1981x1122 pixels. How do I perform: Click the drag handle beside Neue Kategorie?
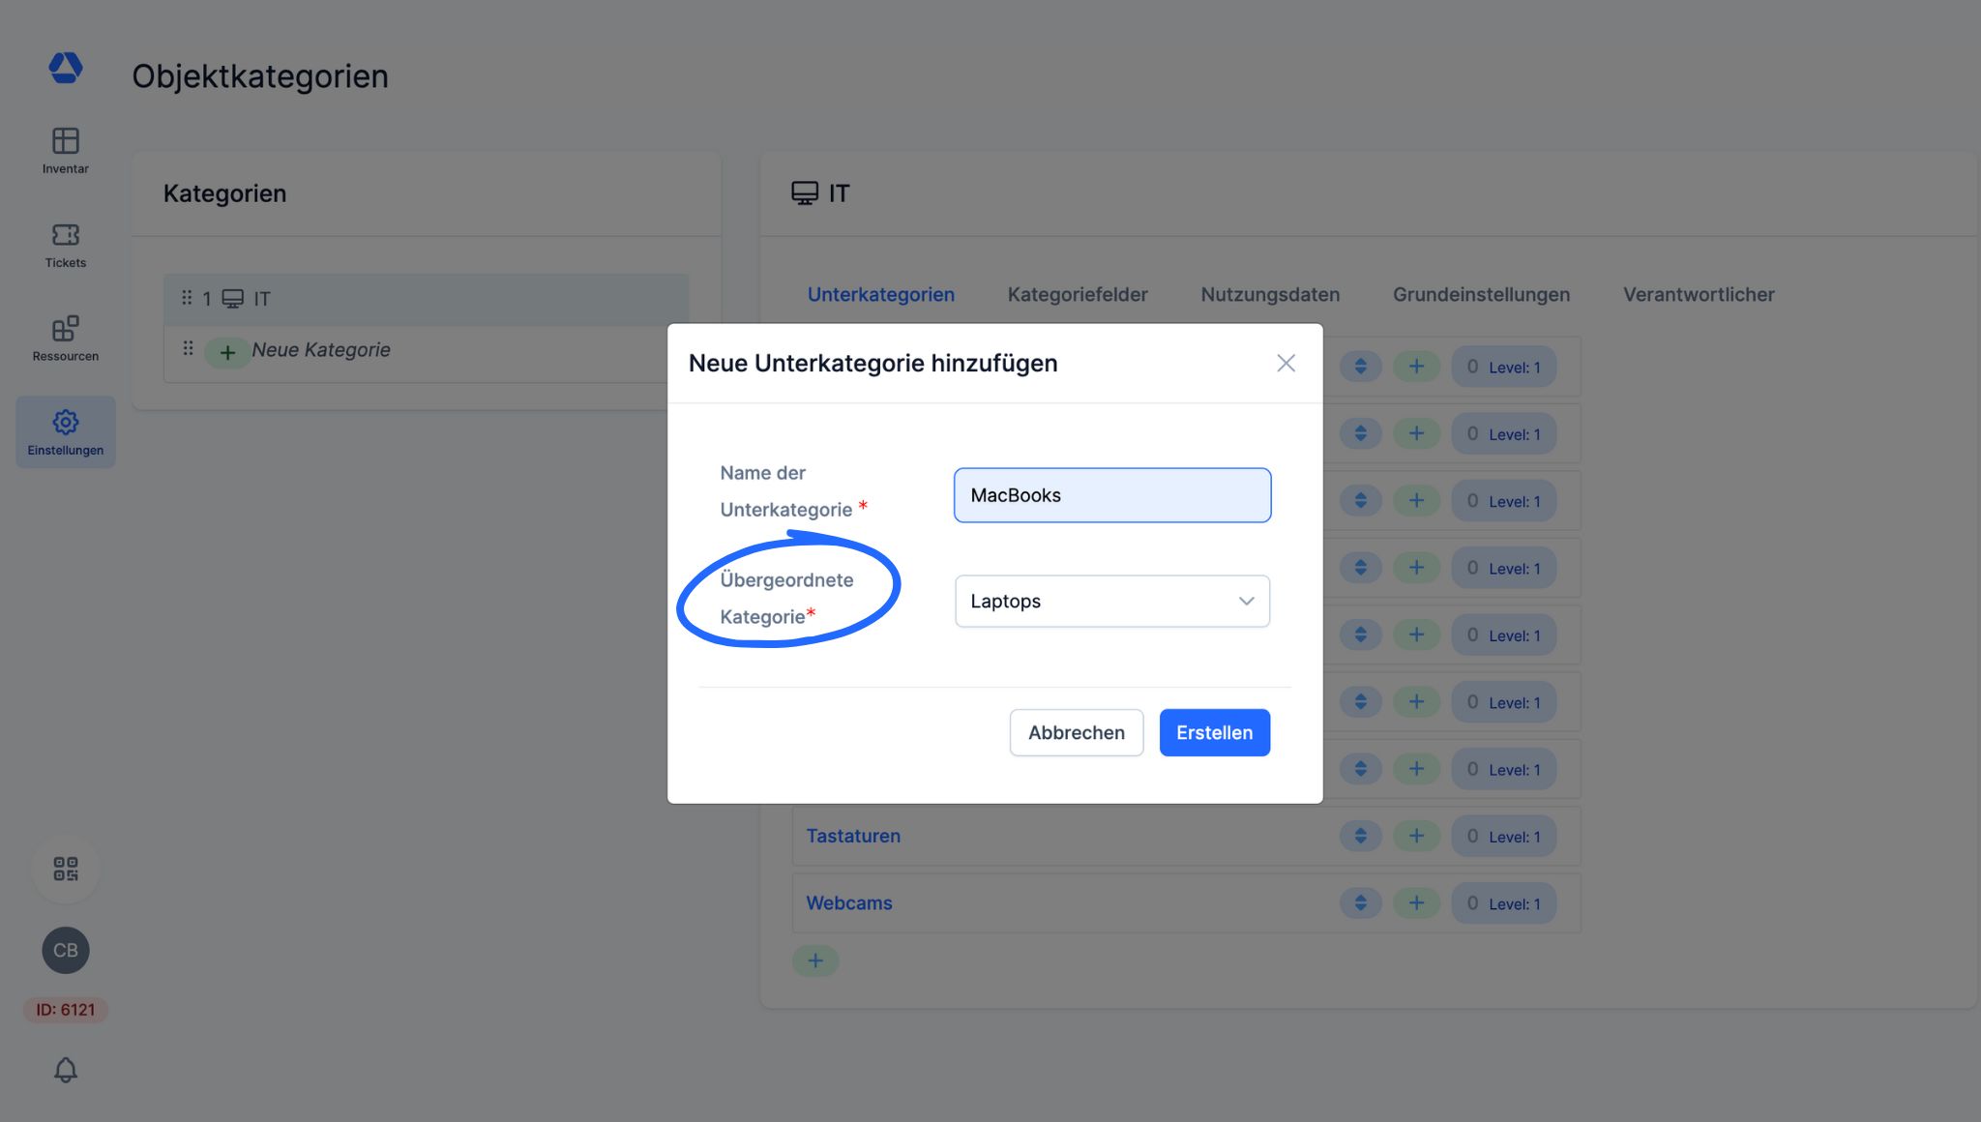pos(188,348)
